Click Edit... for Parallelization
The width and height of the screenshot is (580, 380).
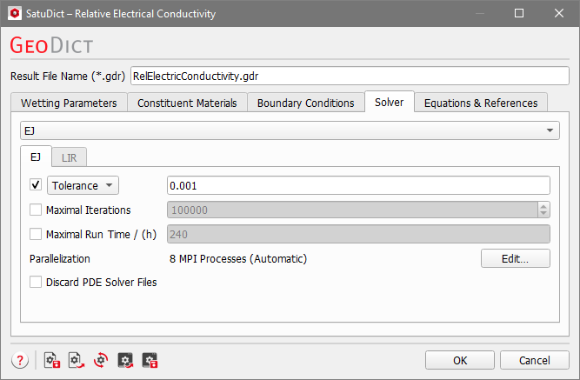(516, 258)
